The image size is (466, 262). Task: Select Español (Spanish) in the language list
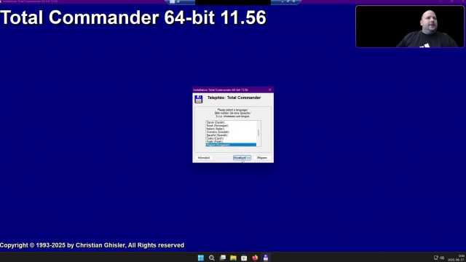[231, 135]
